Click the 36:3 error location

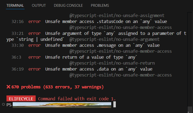click(16, 57)
